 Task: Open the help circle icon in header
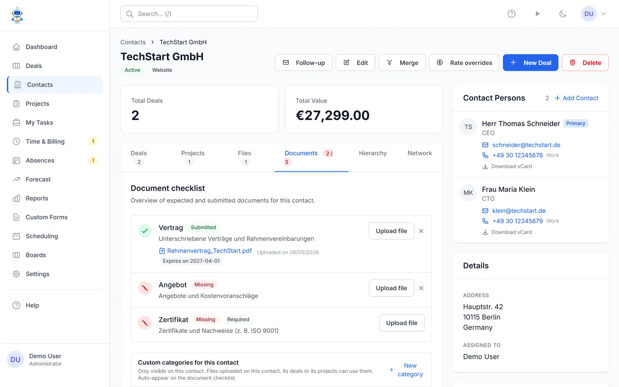(511, 14)
